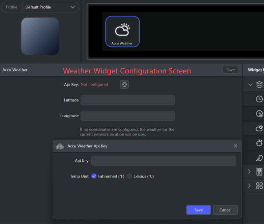Collapse the layers widget group chevron
The height and width of the screenshot is (224, 264).
click(x=251, y=85)
